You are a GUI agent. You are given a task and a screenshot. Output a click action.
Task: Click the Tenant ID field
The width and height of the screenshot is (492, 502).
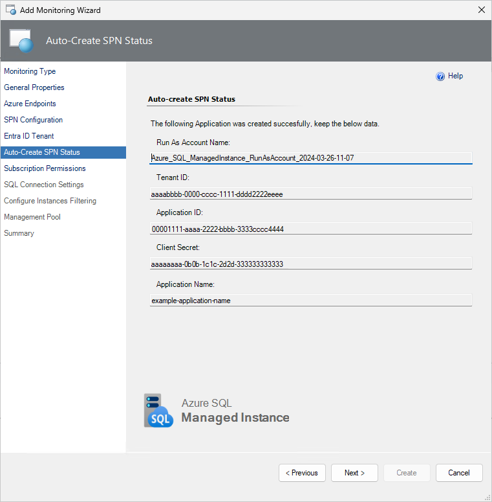tap(310, 194)
